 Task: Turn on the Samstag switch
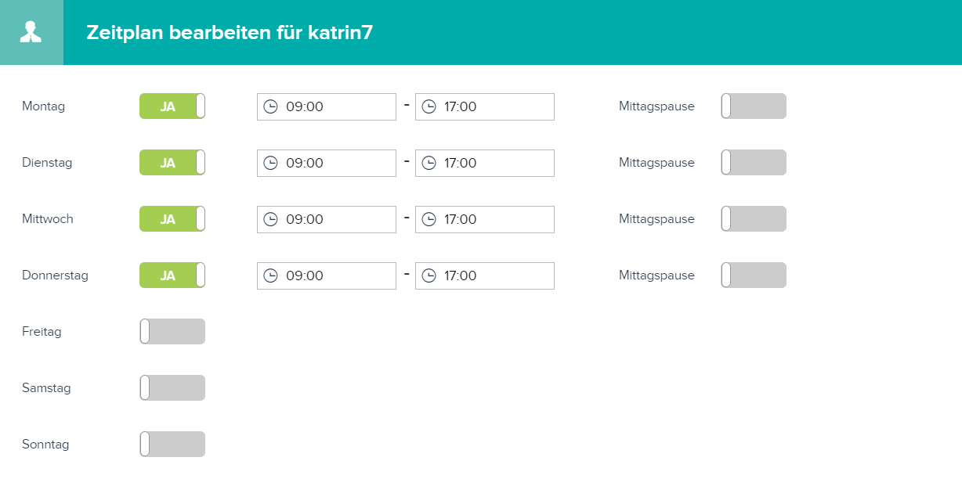tap(172, 388)
